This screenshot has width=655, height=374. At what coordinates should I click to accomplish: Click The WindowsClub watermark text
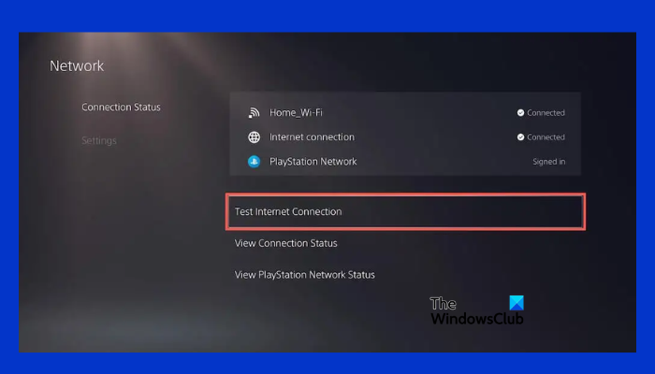point(476,311)
